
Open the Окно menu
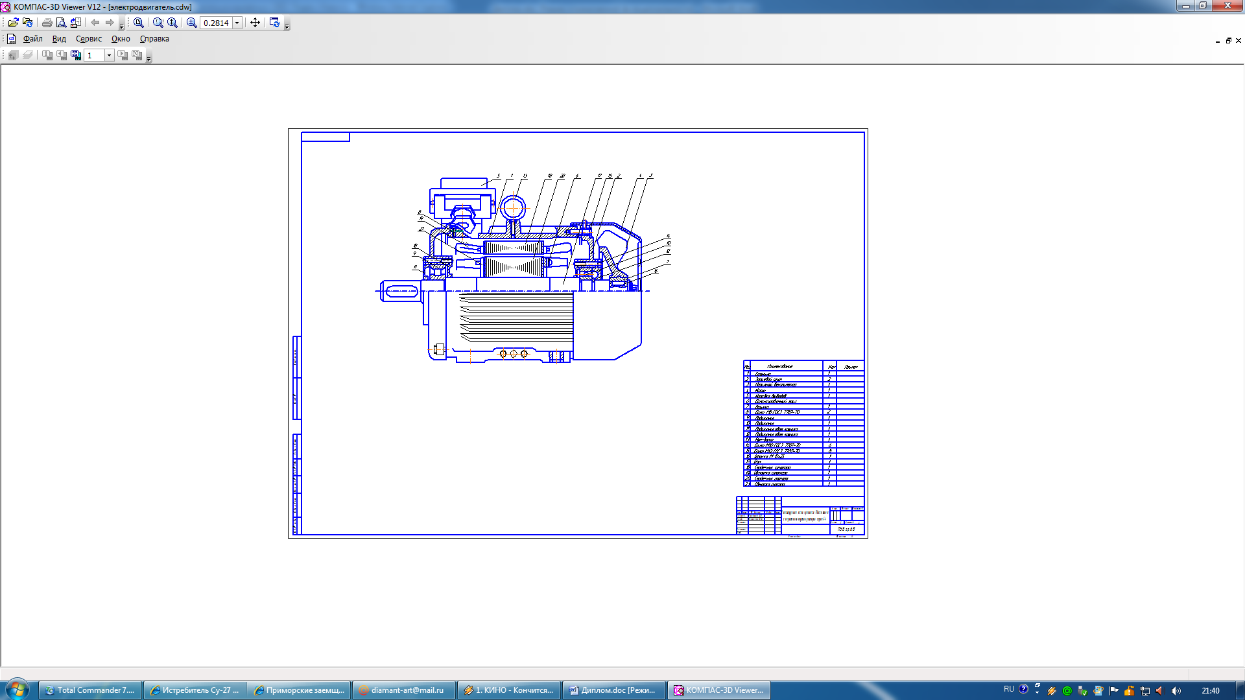pos(121,39)
